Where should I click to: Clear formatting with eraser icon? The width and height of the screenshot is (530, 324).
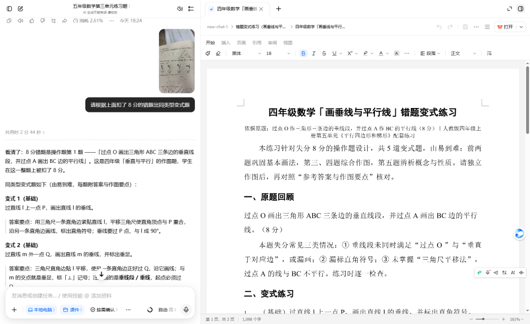pyautogui.click(x=218, y=54)
